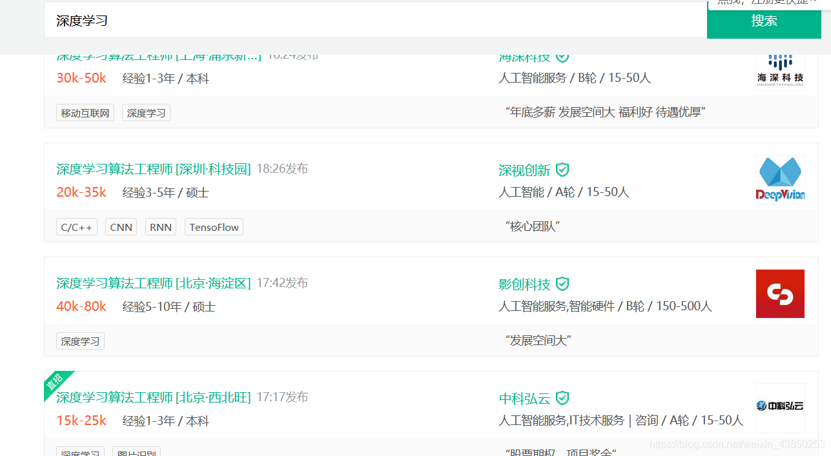The image size is (831, 456).
Task: Click the “核心团队” company slogan
Action: pos(532,226)
